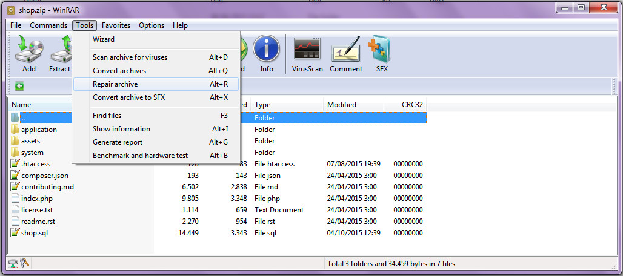Click the '04/10/2015 12:39' modified date
This screenshot has height=276, width=623.
pyautogui.click(x=353, y=233)
